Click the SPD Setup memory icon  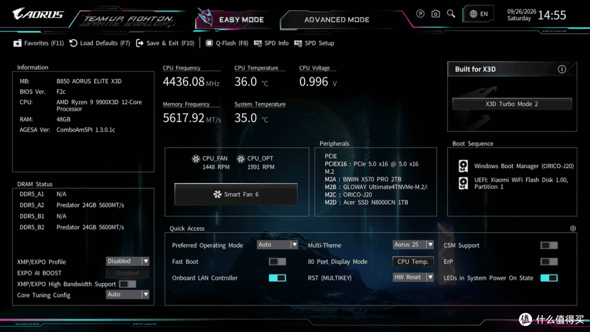pos(298,44)
